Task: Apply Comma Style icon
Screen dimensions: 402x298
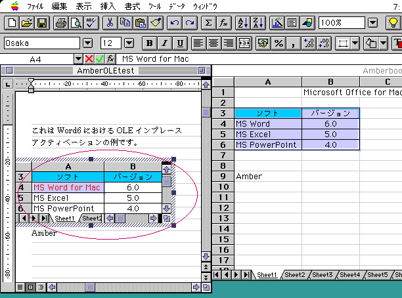Action: 294,43
